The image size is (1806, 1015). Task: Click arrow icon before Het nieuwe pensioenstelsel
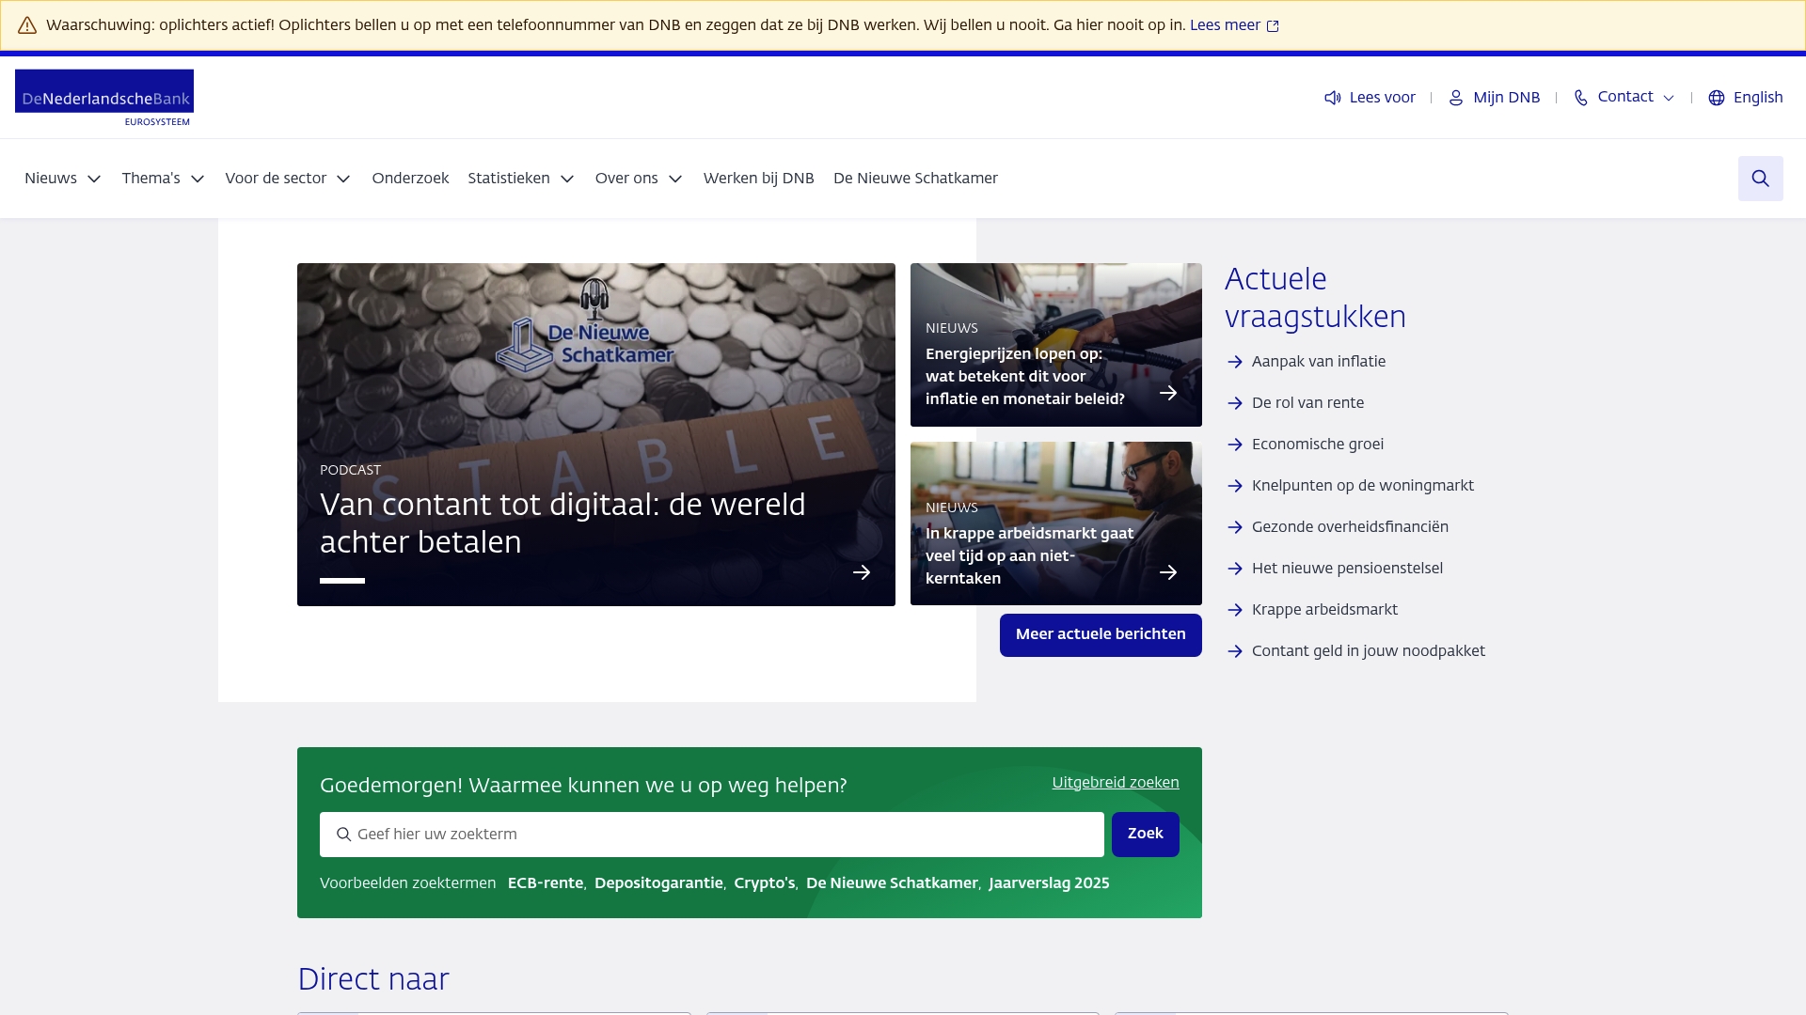[x=1235, y=569]
